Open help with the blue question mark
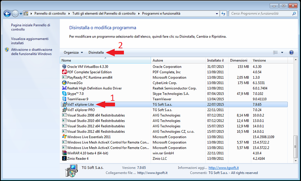Screen dimensions: 301x181 (291, 53)
